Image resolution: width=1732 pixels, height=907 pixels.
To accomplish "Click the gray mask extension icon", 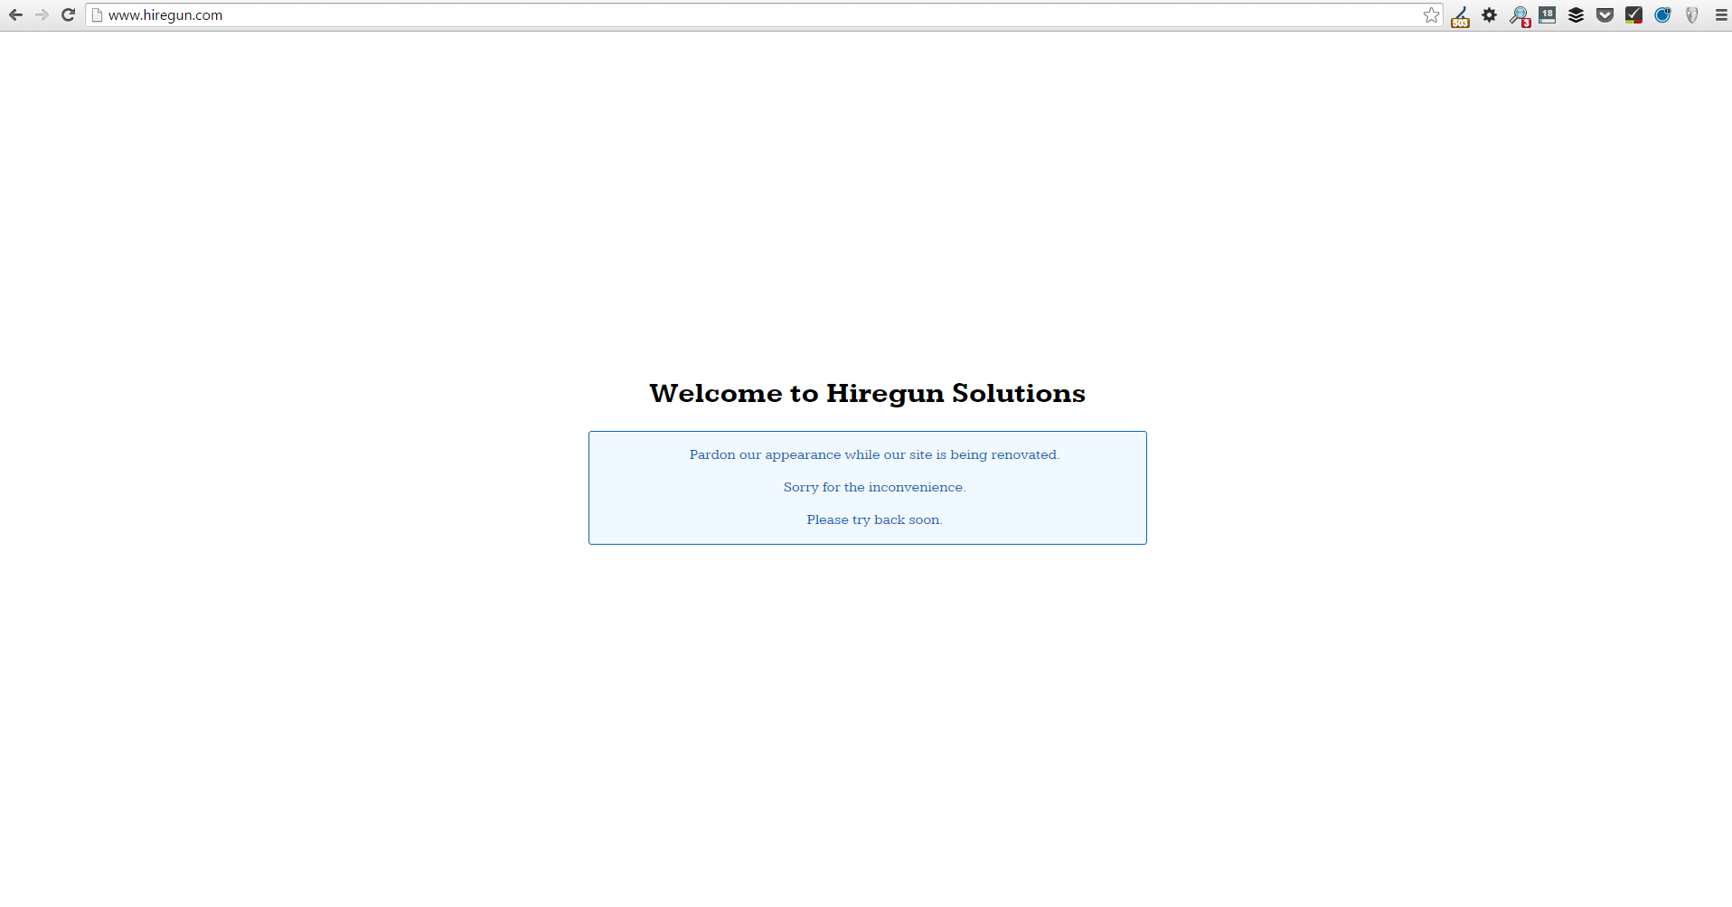I will pos(1691,15).
